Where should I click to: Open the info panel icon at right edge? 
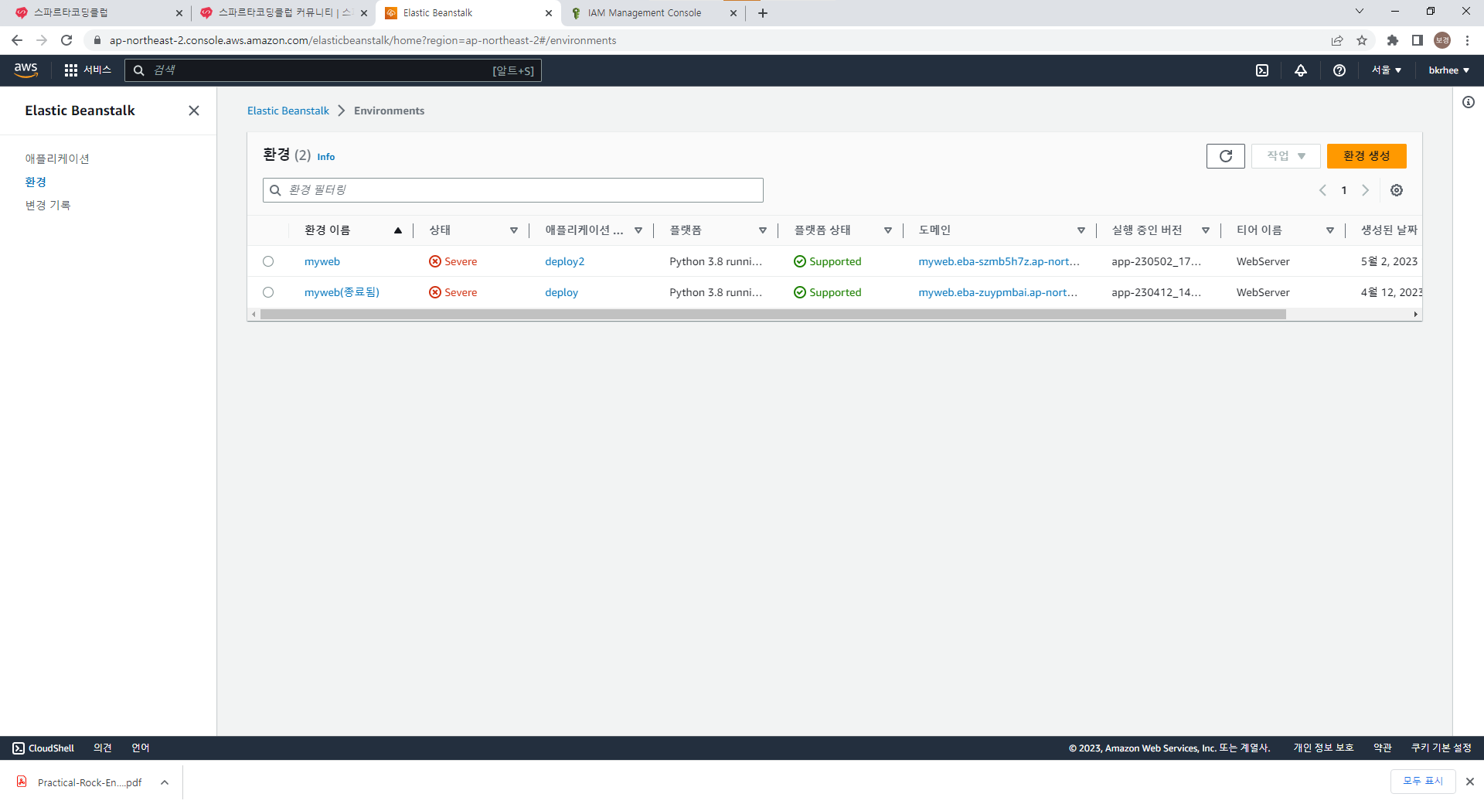click(1469, 102)
